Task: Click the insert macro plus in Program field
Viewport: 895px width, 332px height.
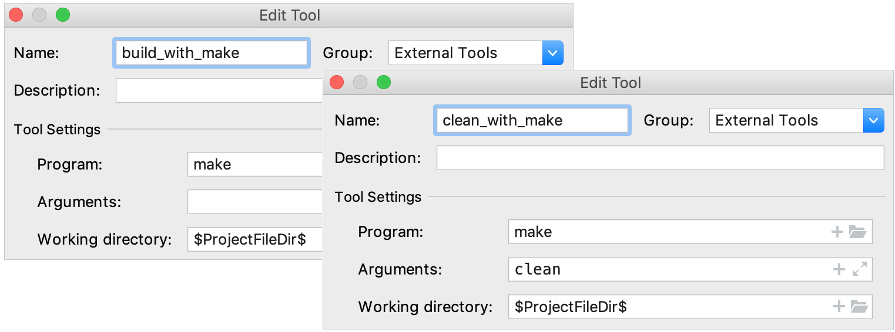Action: coord(837,232)
